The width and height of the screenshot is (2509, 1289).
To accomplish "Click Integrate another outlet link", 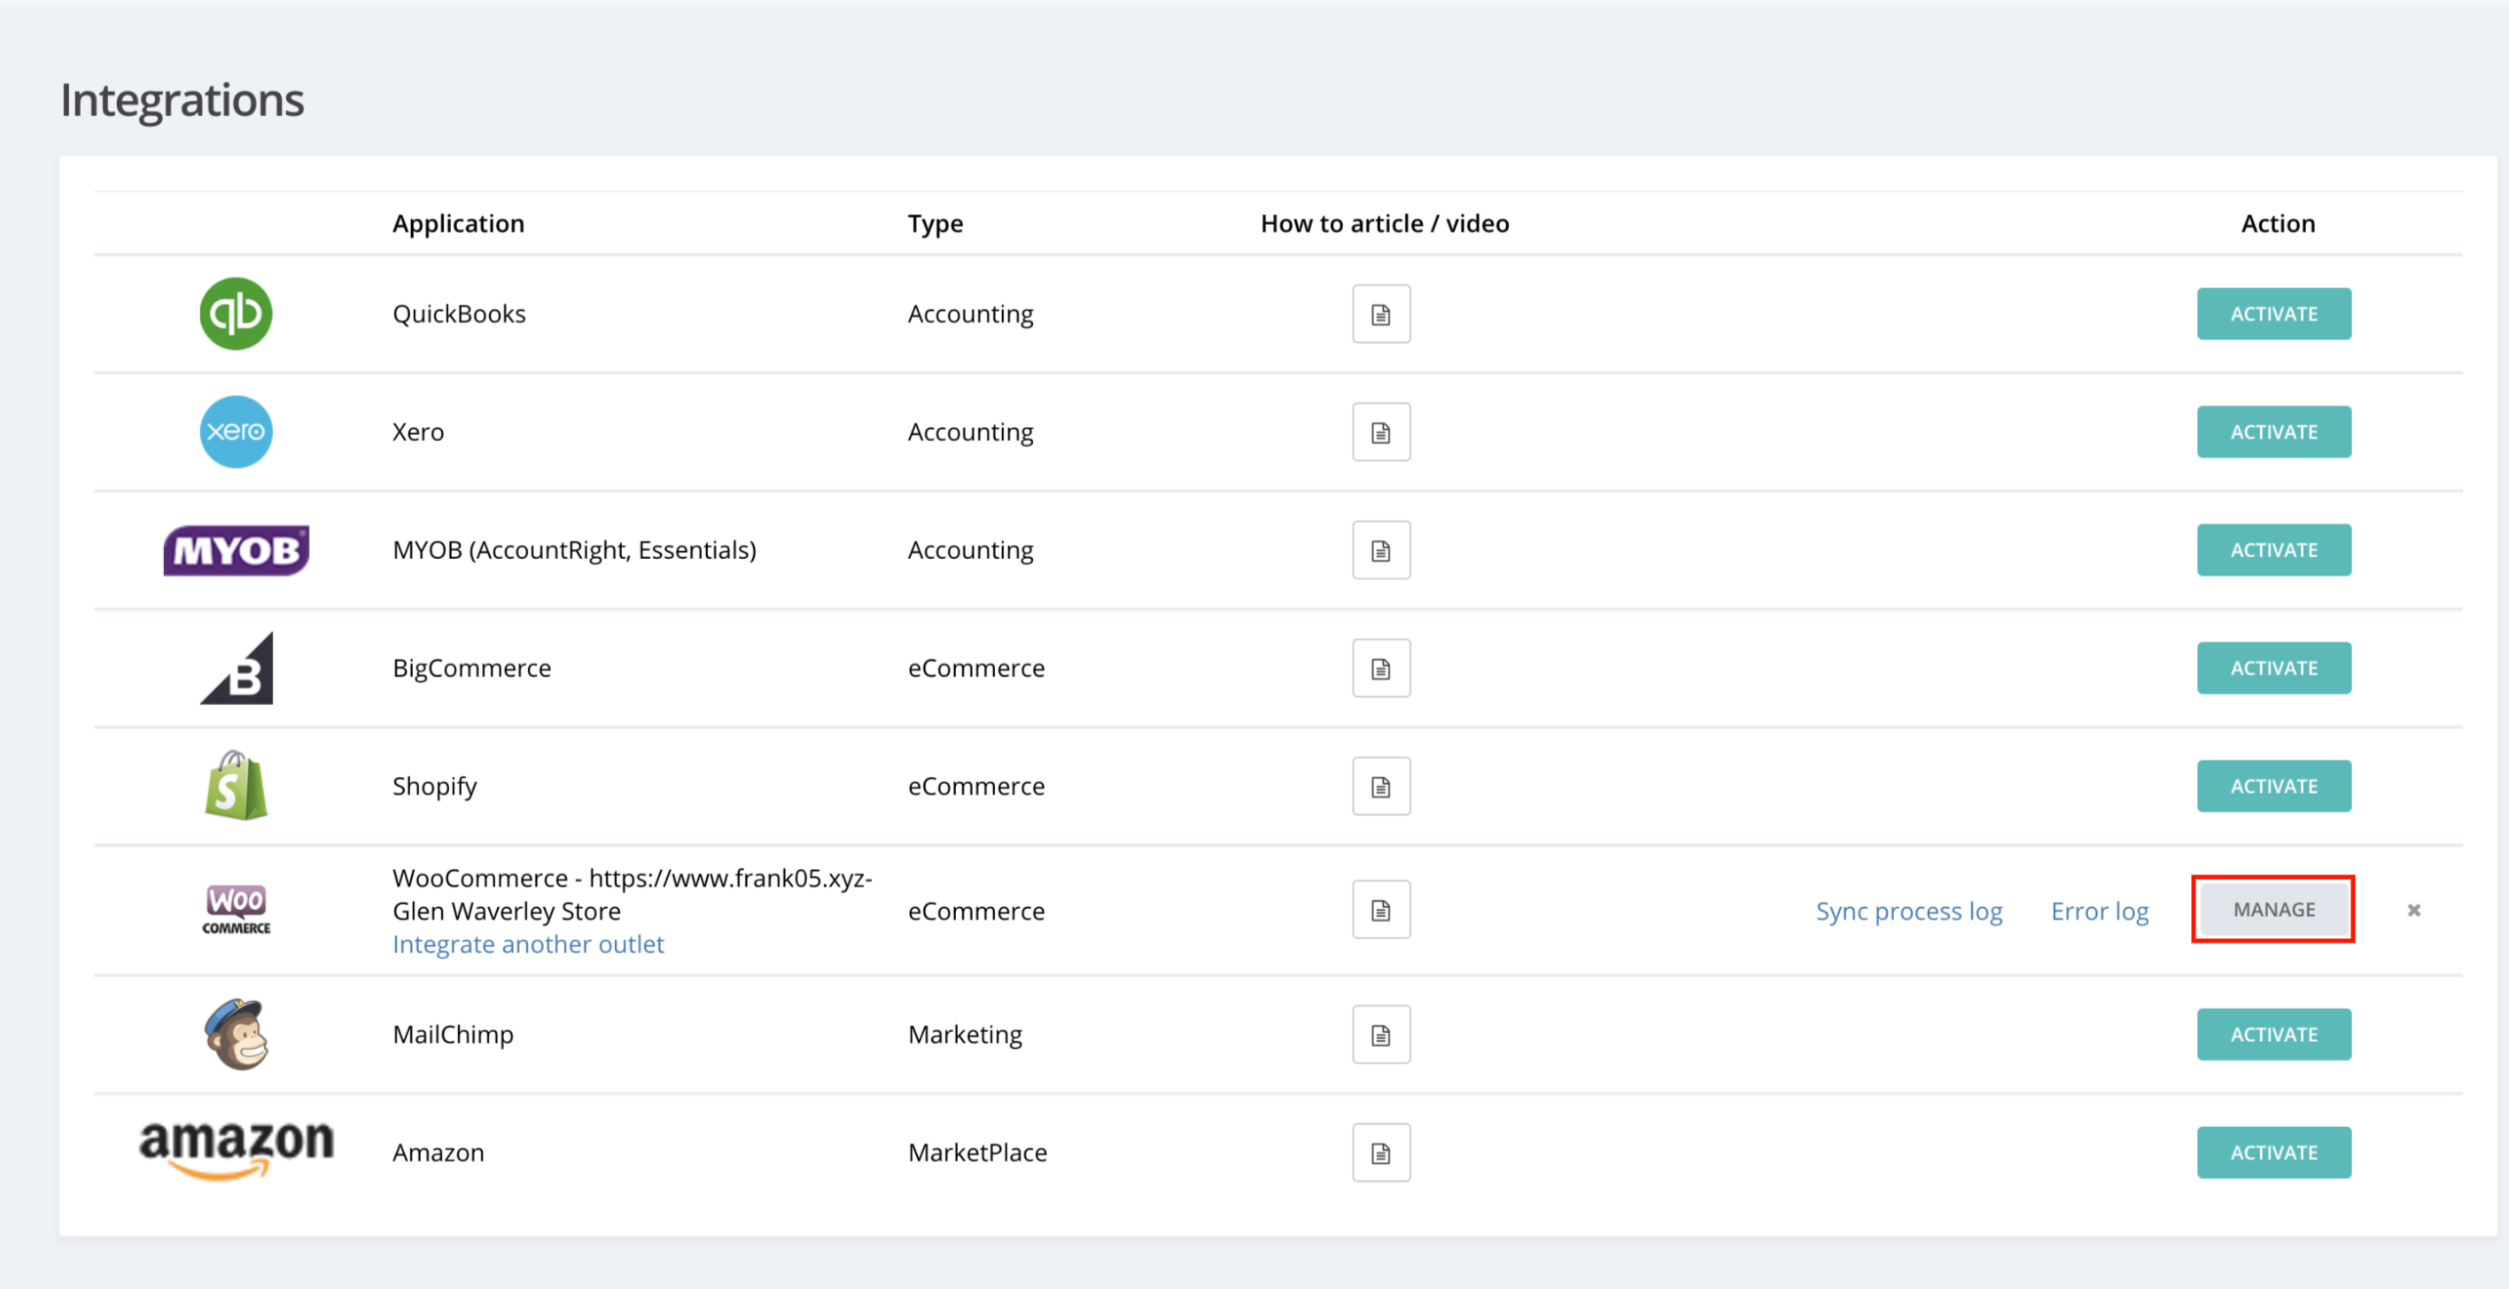I will (528, 944).
